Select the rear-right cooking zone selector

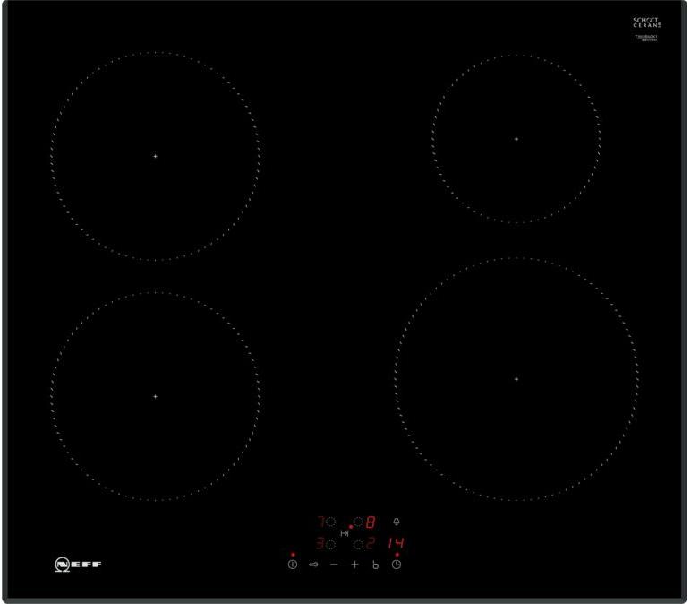[358, 522]
